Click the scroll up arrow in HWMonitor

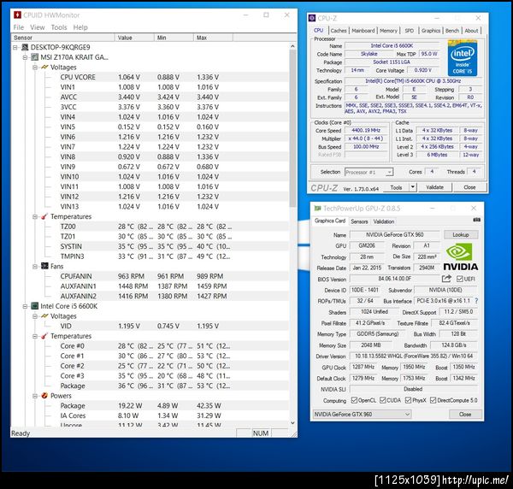(292, 46)
